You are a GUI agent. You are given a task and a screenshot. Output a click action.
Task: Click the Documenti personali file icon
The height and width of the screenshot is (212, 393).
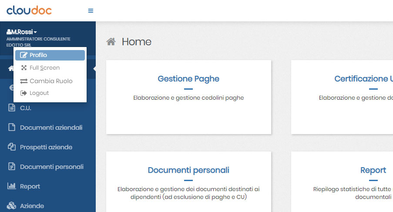(12, 167)
